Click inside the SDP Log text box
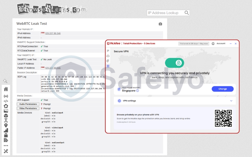The image size is (252, 157). point(73,84)
